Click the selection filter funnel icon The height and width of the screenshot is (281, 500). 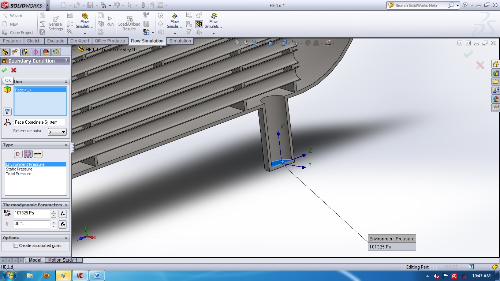(x=7, y=112)
